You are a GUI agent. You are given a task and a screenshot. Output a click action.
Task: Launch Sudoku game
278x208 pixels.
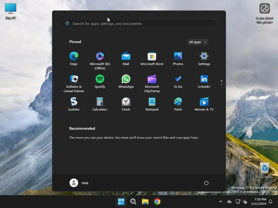[x=74, y=104]
